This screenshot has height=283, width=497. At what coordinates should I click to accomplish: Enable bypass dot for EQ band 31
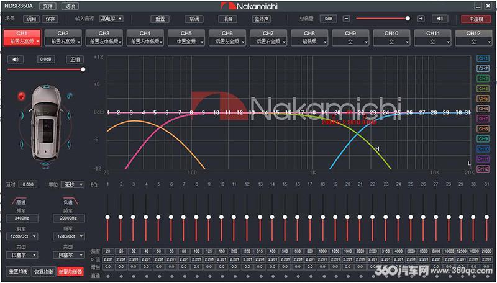coord(486,276)
